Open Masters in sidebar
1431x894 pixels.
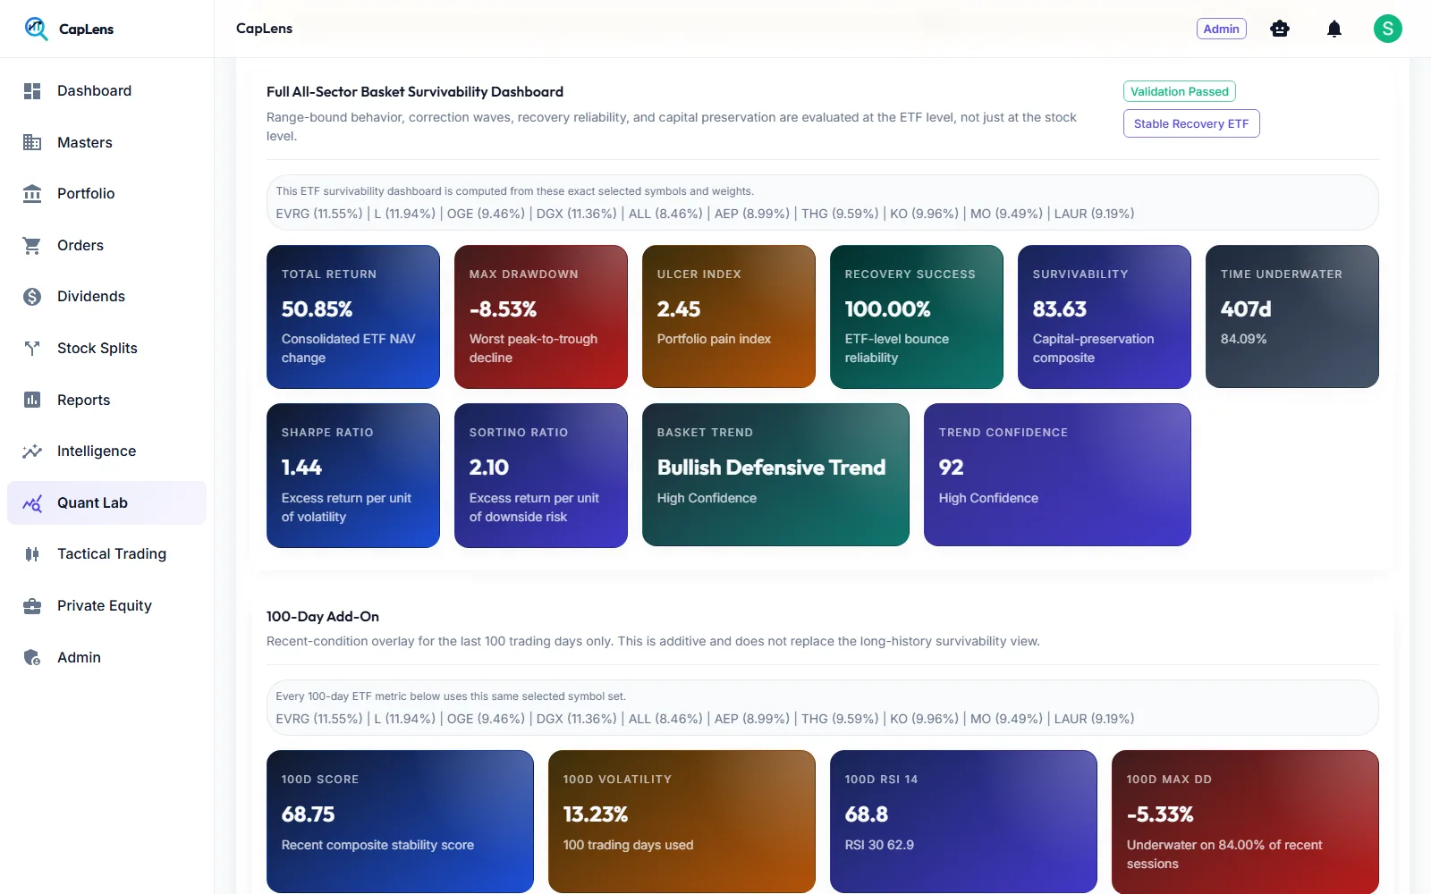pos(106,142)
